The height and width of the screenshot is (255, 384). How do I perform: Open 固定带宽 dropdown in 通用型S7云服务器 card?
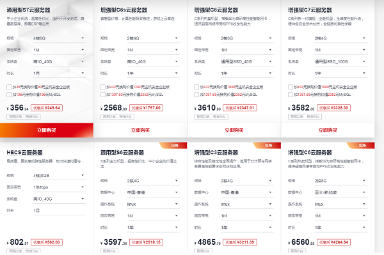[x=60, y=50]
